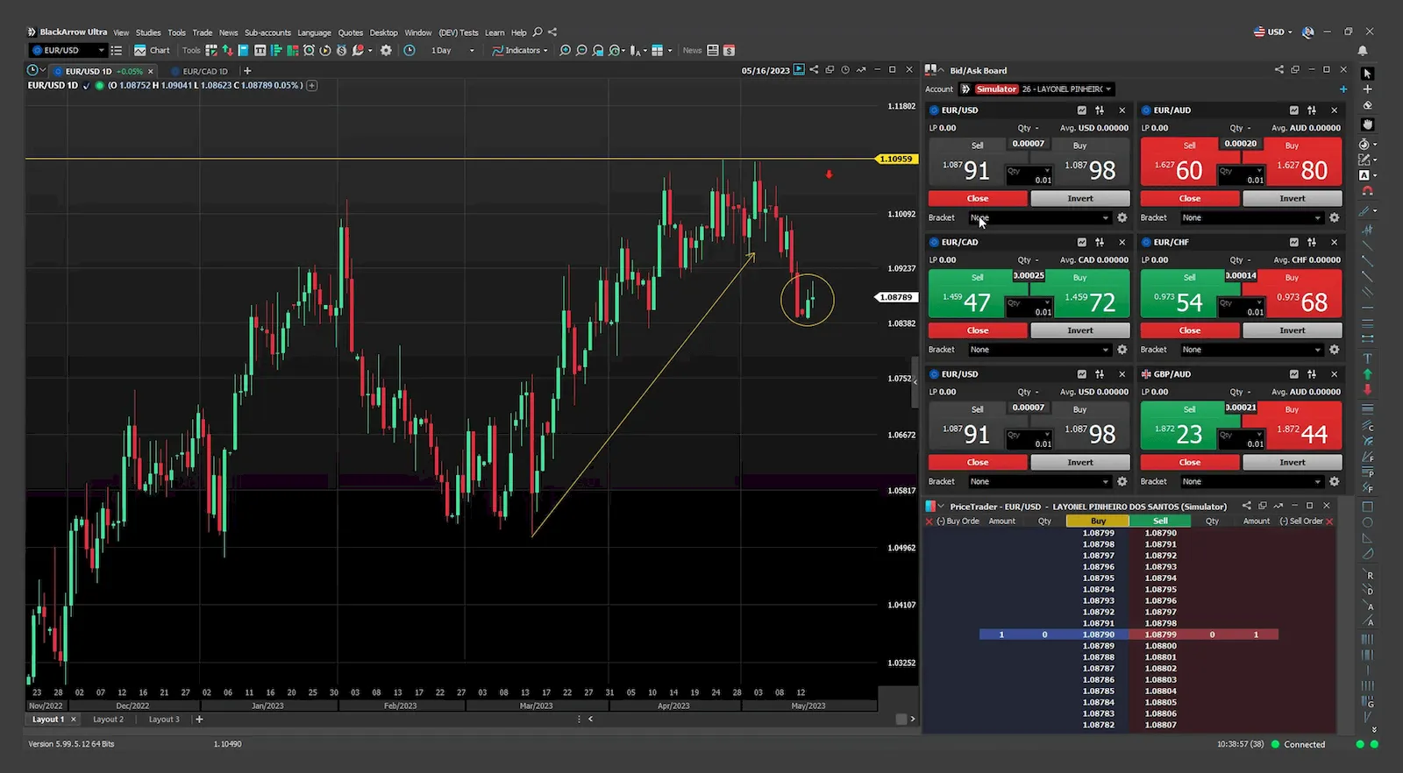Select the green up arrow marker tool

1367,374
